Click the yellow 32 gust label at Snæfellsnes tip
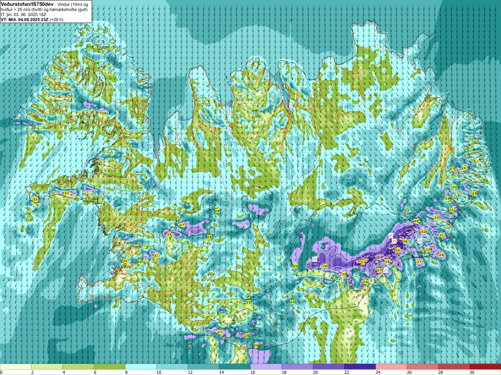 click(35, 199)
